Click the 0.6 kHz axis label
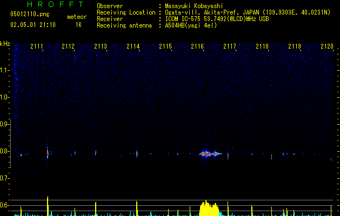This screenshot has height=216, width=340. click(x=4, y=205)
